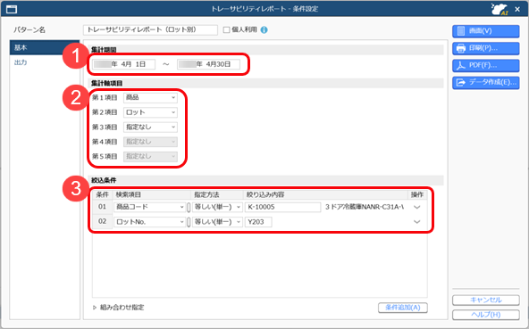Click the 条件追加(A) button

(403, 308)
